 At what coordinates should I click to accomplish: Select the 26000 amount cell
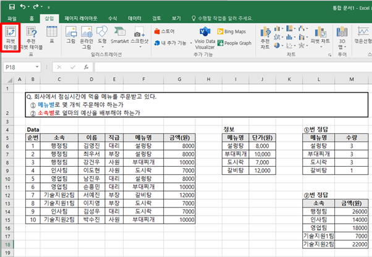352,211
